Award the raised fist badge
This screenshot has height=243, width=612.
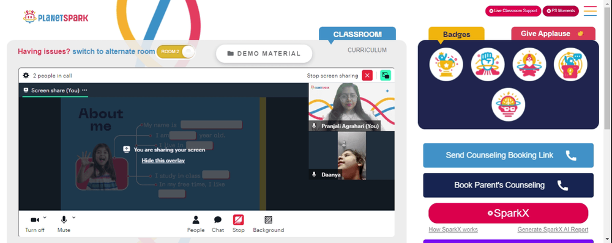click(488, 64)
